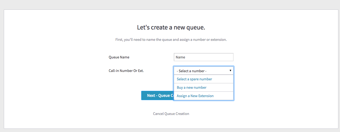Open the '- Select a number -' combo box
Screen dimensions: 340x132
(203, 71)
